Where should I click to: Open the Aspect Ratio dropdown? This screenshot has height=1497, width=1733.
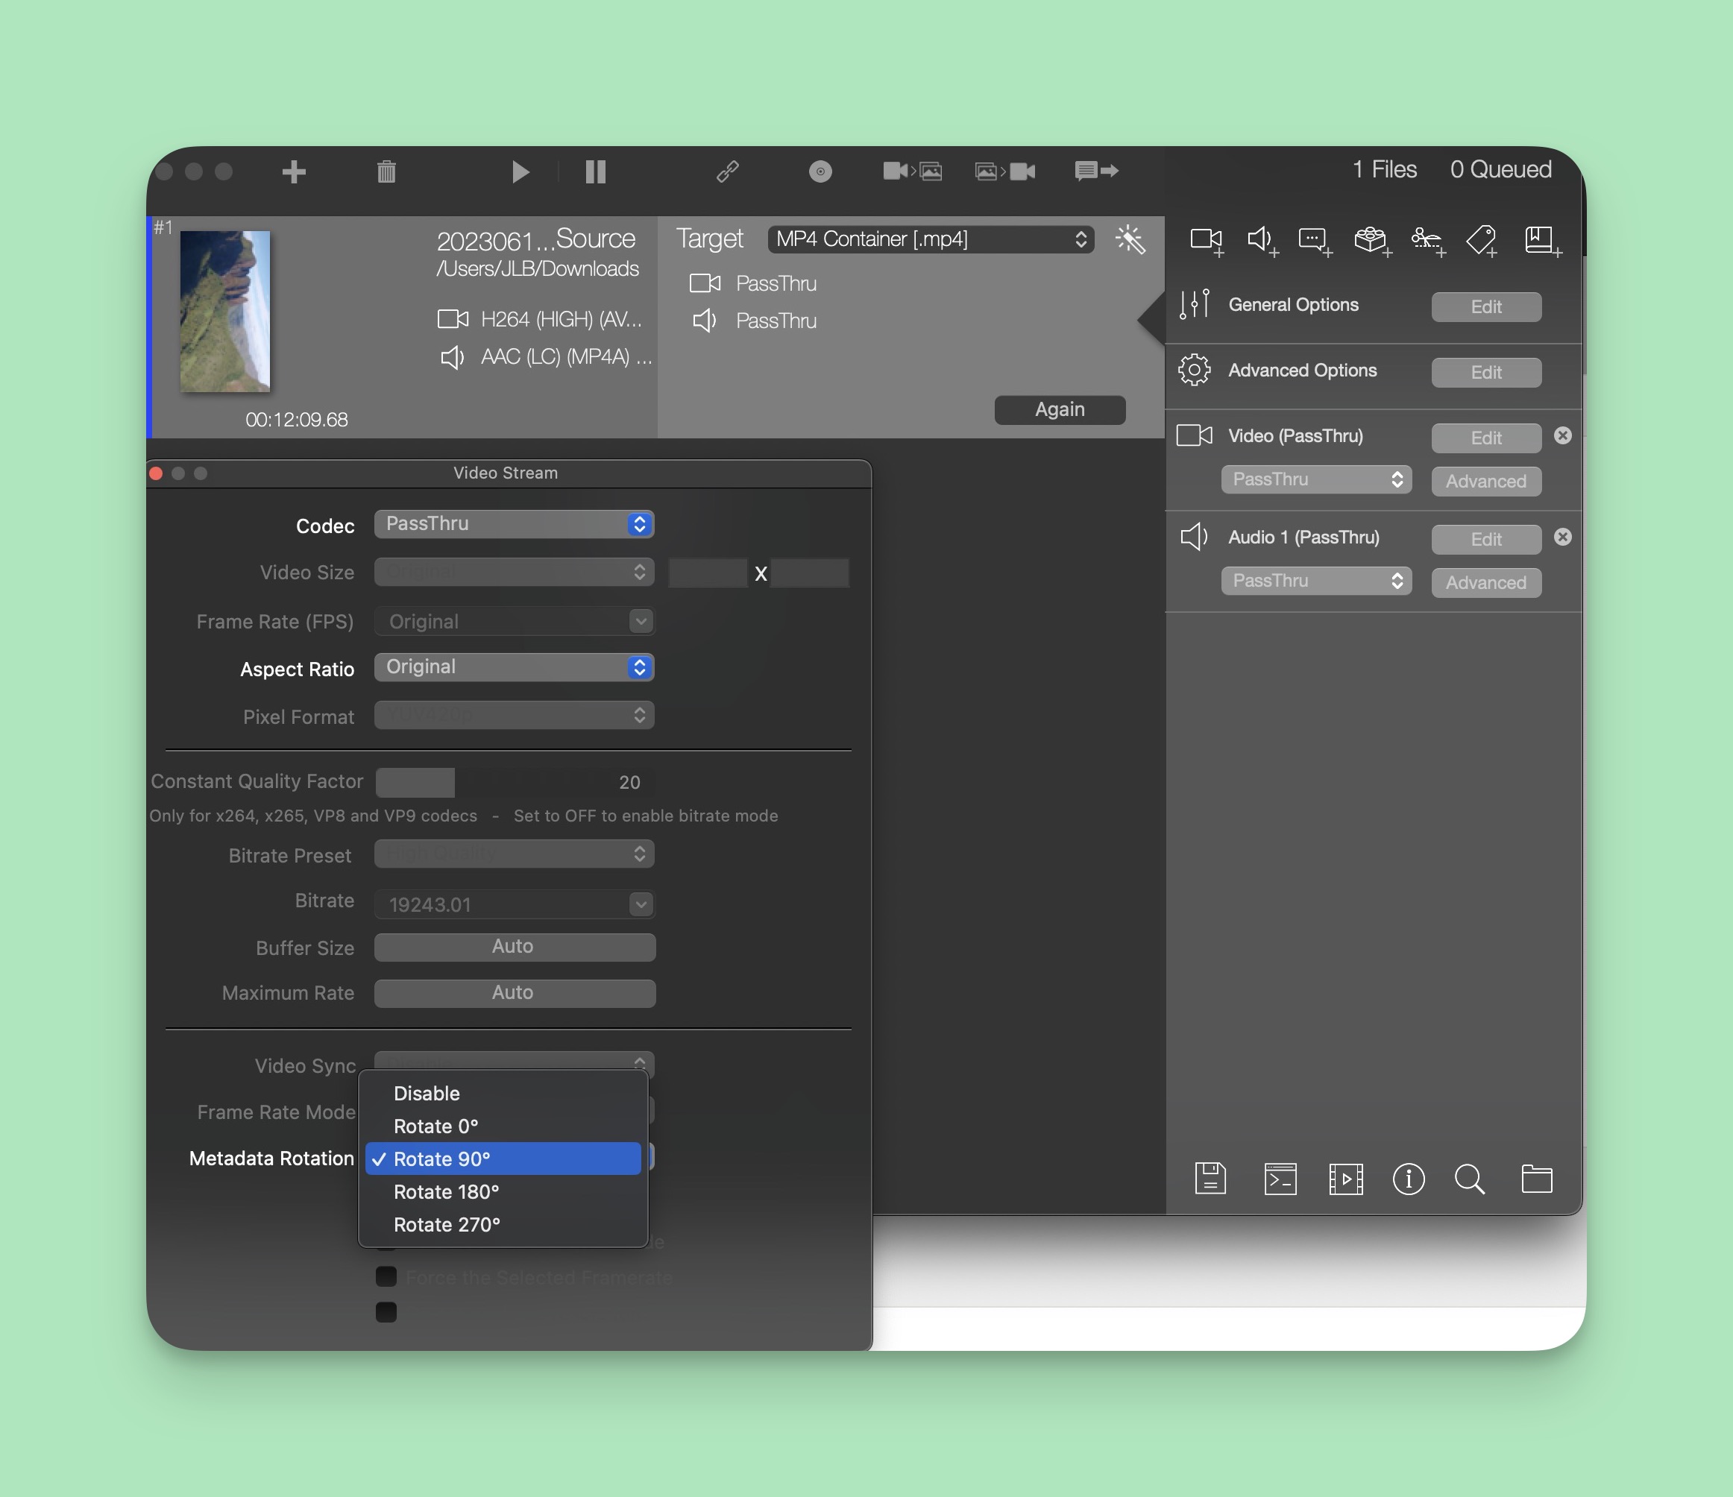click(x=514, y=667)
